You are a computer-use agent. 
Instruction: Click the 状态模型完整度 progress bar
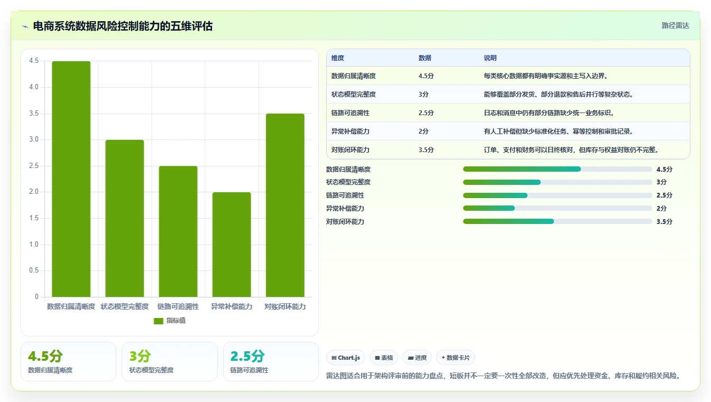558,182
